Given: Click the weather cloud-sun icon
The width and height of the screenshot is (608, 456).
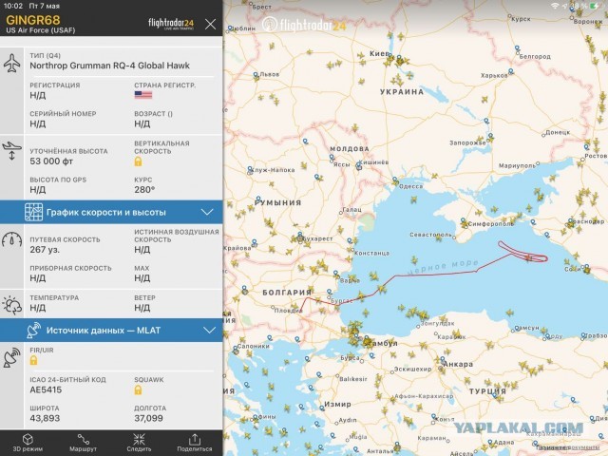Looking at the screenshot, I should [x=11, y=305].
